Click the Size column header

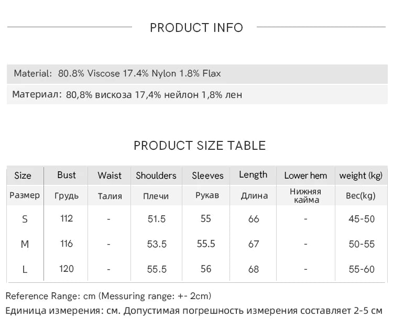tap(23, 175)
